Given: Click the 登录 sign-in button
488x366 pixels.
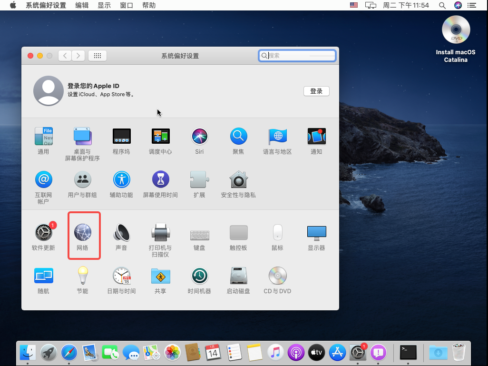Looking at the screenshot, I should [316, 91].
